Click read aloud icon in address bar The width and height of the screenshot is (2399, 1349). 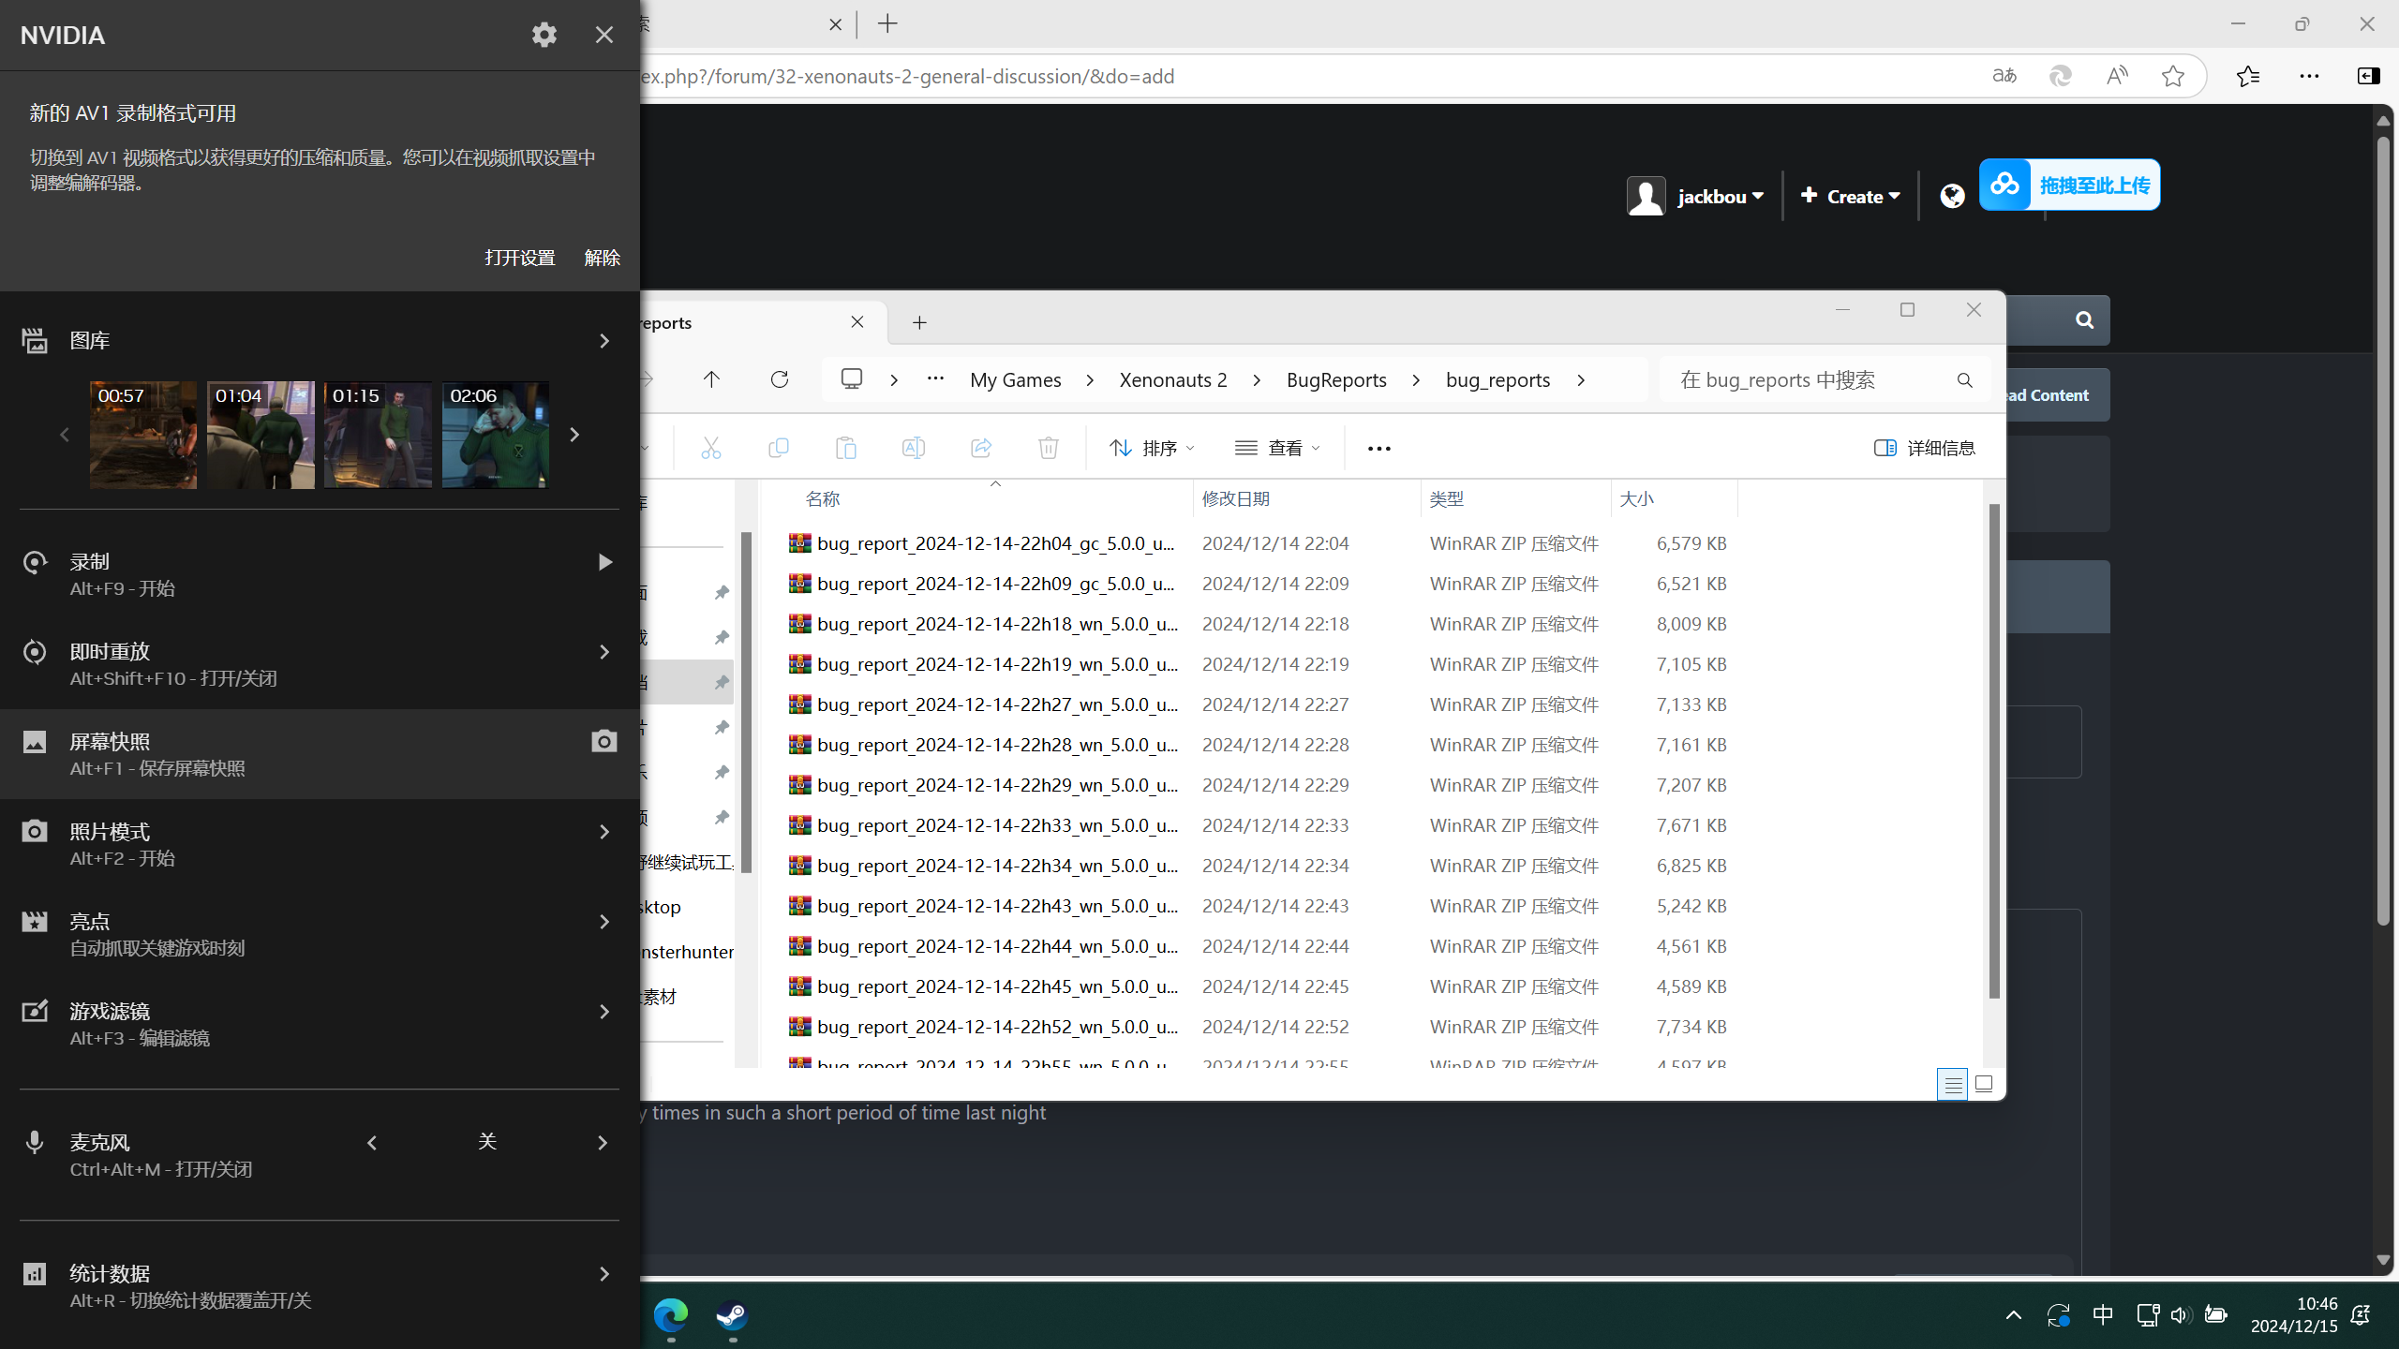tap(2117, 76)
